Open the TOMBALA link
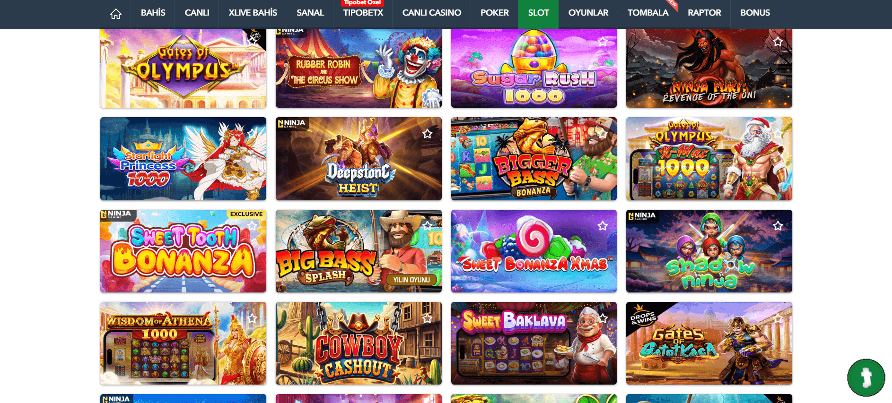Screen dimensions: 892x403 647,13
